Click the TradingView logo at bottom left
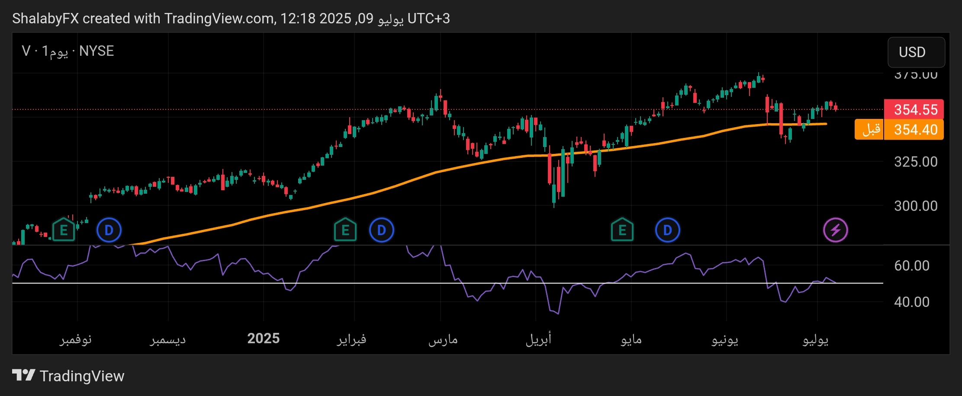 point(68,376)
